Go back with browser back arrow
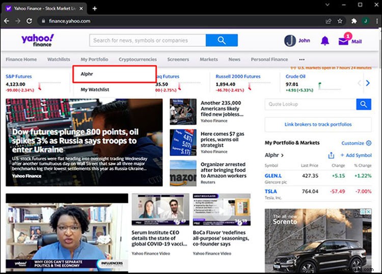The width and height of the screenshot is (382, 274). tap(7, 21)
